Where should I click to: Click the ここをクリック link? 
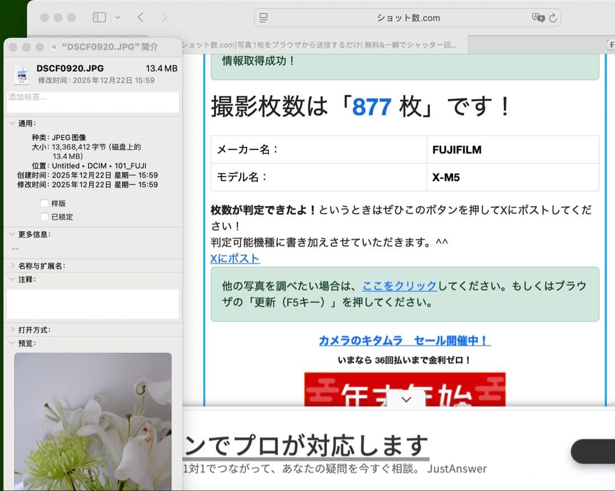pos(399,286)
